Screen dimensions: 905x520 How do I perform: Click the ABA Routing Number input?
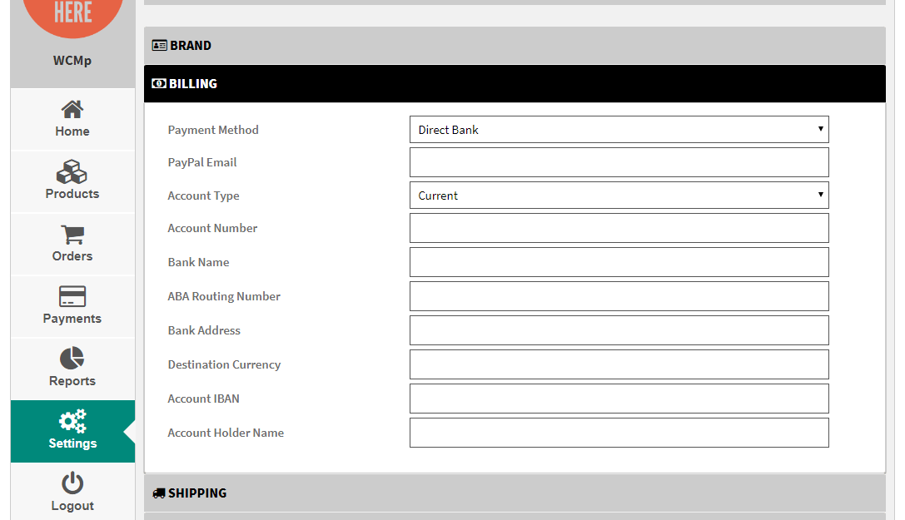pos(619,296)
